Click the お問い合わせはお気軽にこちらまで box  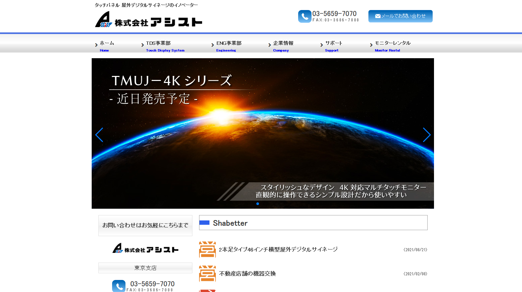(x=145, y=225)
